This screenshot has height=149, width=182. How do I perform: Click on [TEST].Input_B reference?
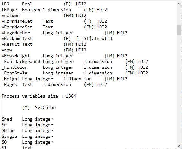click(94, 38)
